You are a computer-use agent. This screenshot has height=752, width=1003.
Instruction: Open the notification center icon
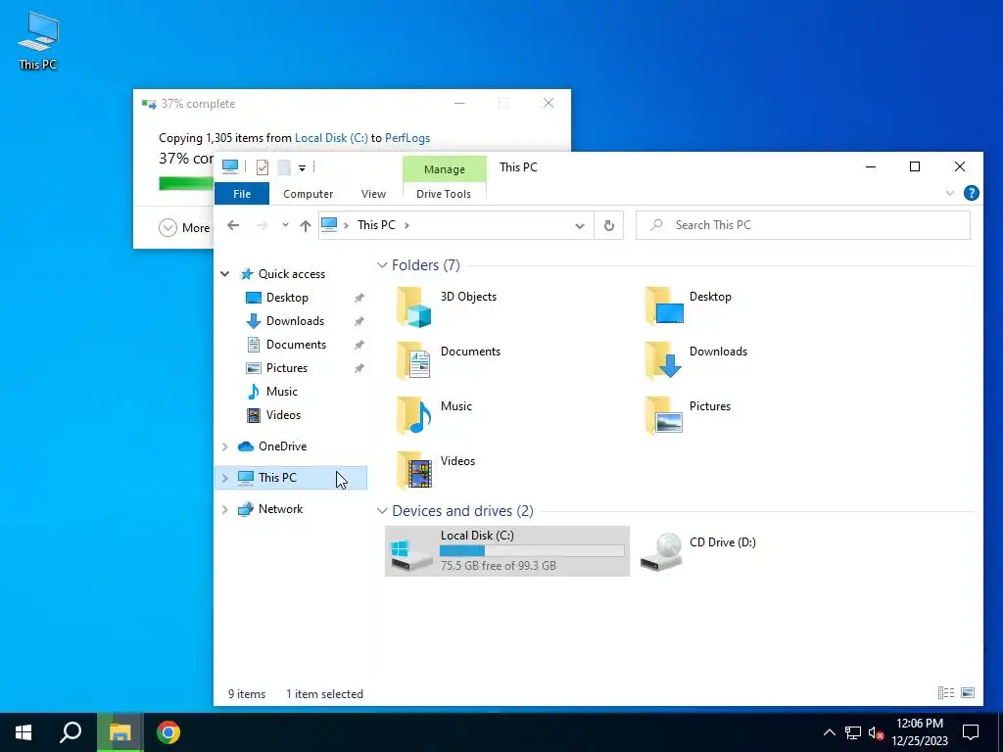coord(971,732)
